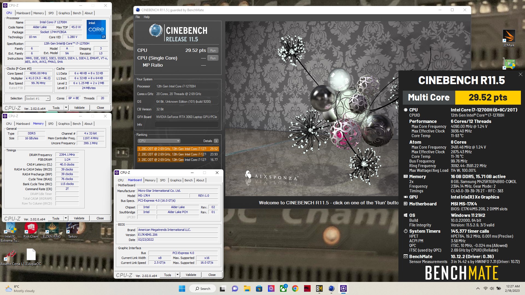Click Tools button in the Mainboard CPU-Z window
Viewport: 525px width, 295px height.
click(168, 275)
